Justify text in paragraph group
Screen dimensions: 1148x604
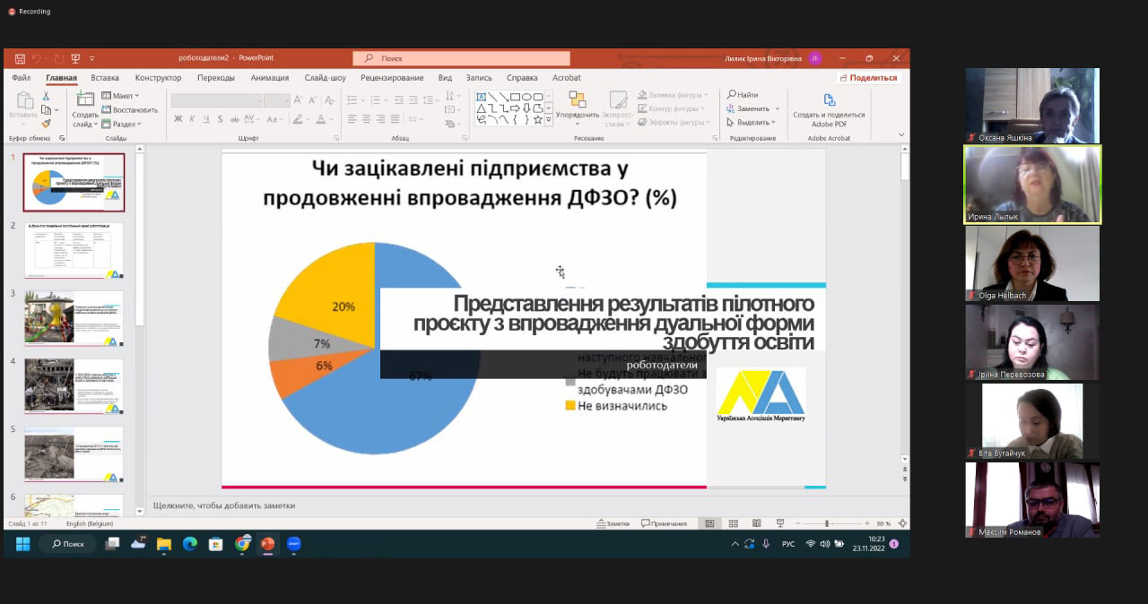(x=396, y=118)
